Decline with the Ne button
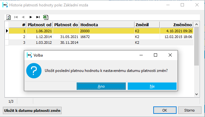 (x=152, y=86)
